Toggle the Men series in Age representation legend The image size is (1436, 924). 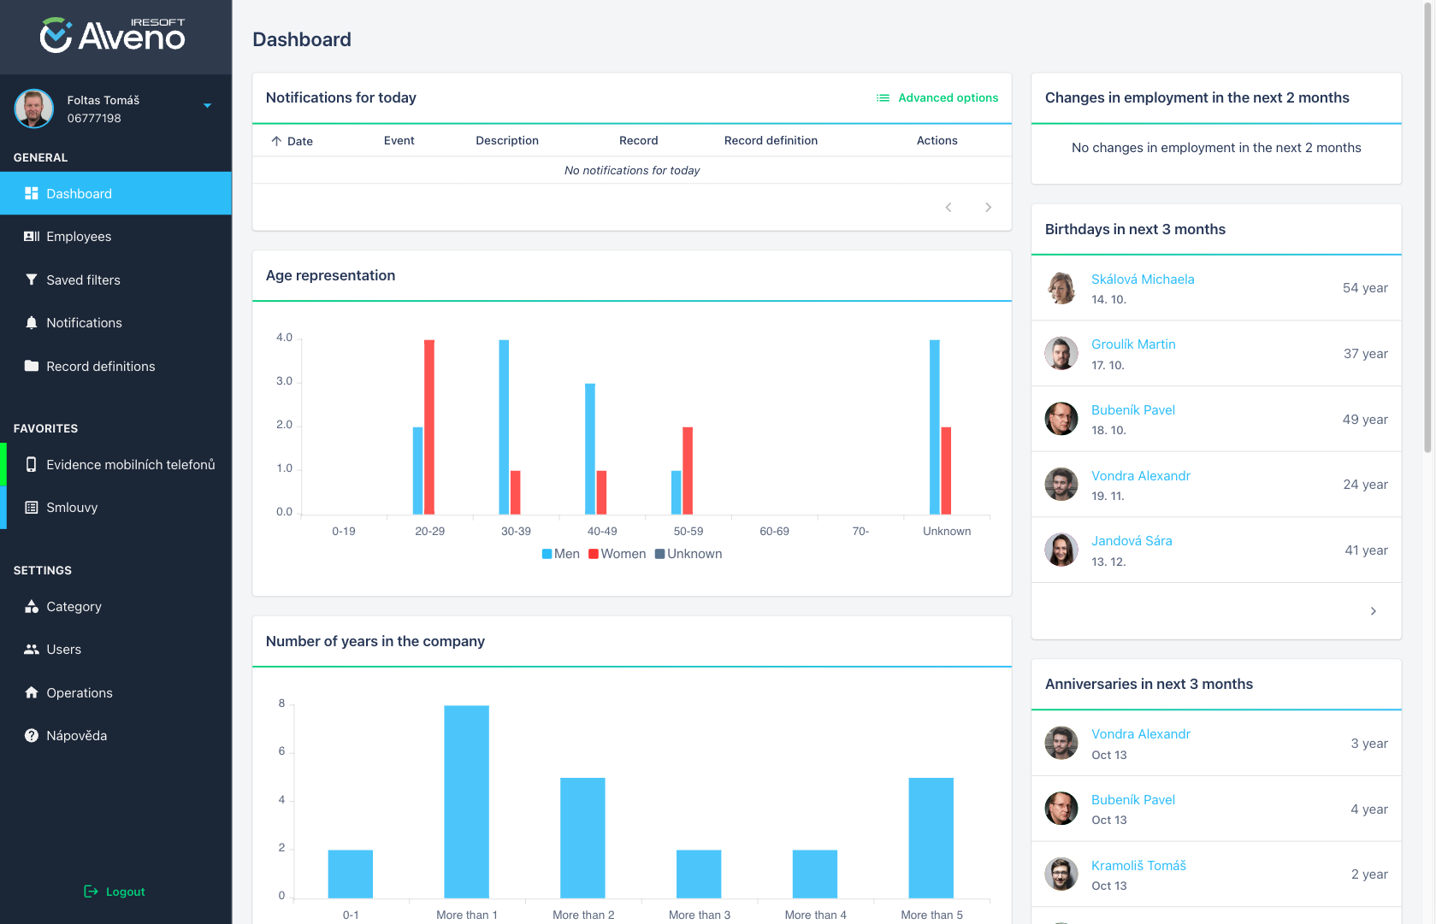point(560,553)
